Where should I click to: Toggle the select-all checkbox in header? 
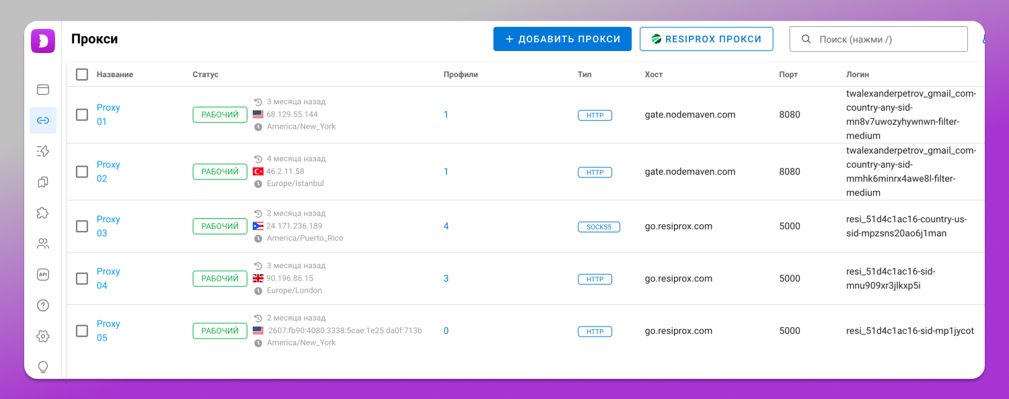click(82, 75)
